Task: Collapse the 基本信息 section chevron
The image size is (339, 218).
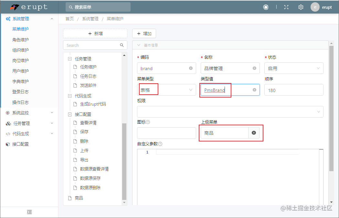Action: click(x=139, y=45)
